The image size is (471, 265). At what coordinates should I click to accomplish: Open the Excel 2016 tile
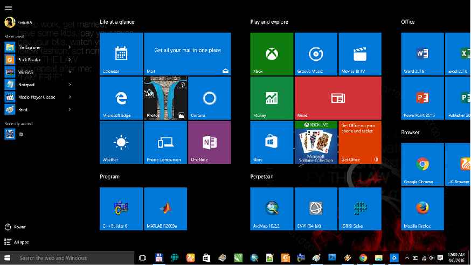458,54
